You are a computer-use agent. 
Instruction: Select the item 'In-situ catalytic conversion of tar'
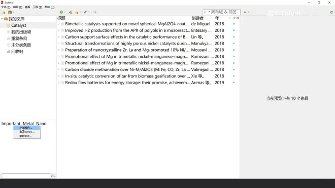point(127,76)
